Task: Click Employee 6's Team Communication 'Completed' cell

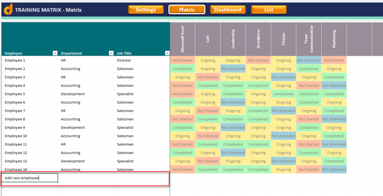Action: pos(309,102)
